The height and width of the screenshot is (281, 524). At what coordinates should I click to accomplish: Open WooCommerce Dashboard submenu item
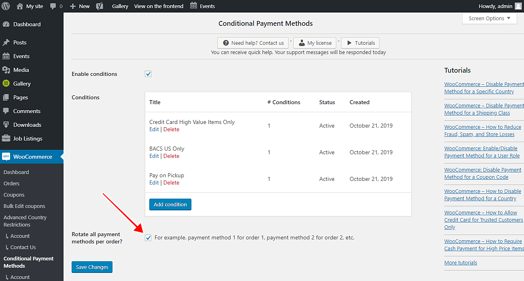click(x=16, y=172)
